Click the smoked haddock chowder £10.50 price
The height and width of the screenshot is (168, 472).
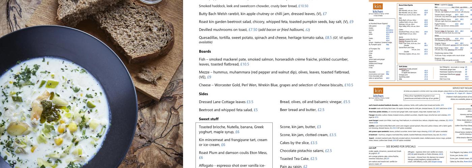coord(303,6)
